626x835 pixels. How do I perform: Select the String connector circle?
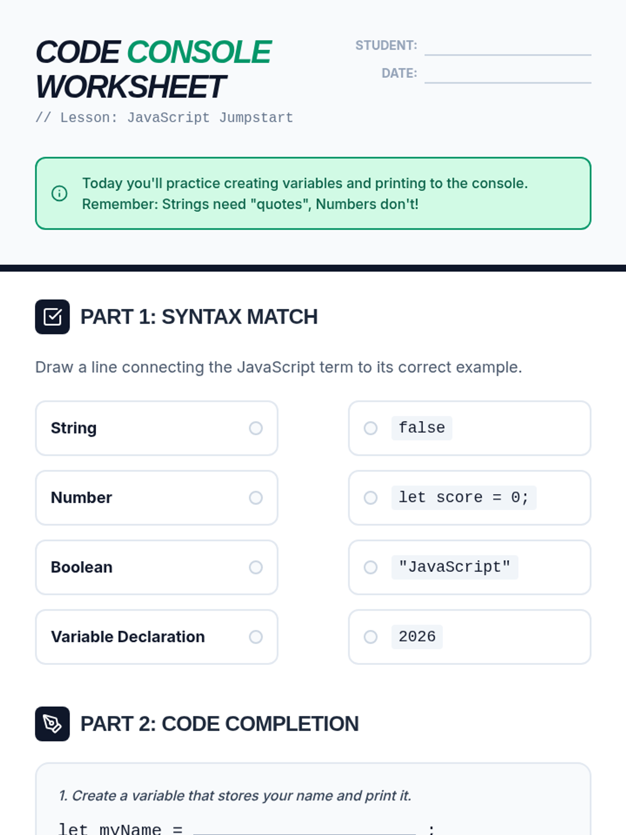256,428
